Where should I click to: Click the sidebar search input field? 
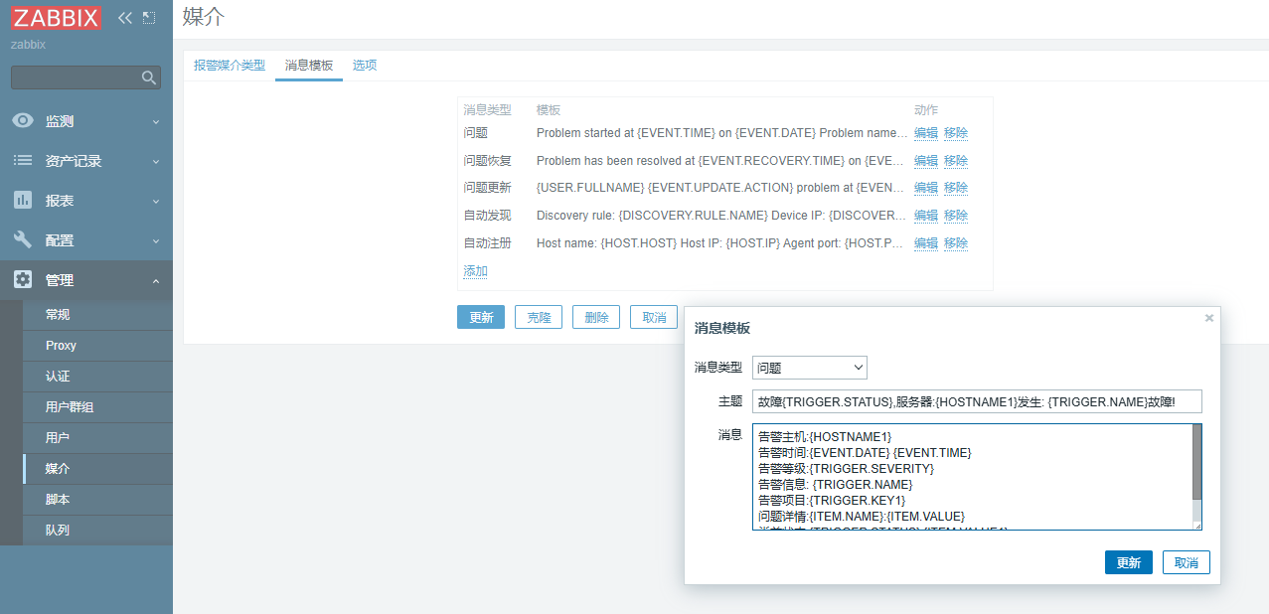[85, 77]
